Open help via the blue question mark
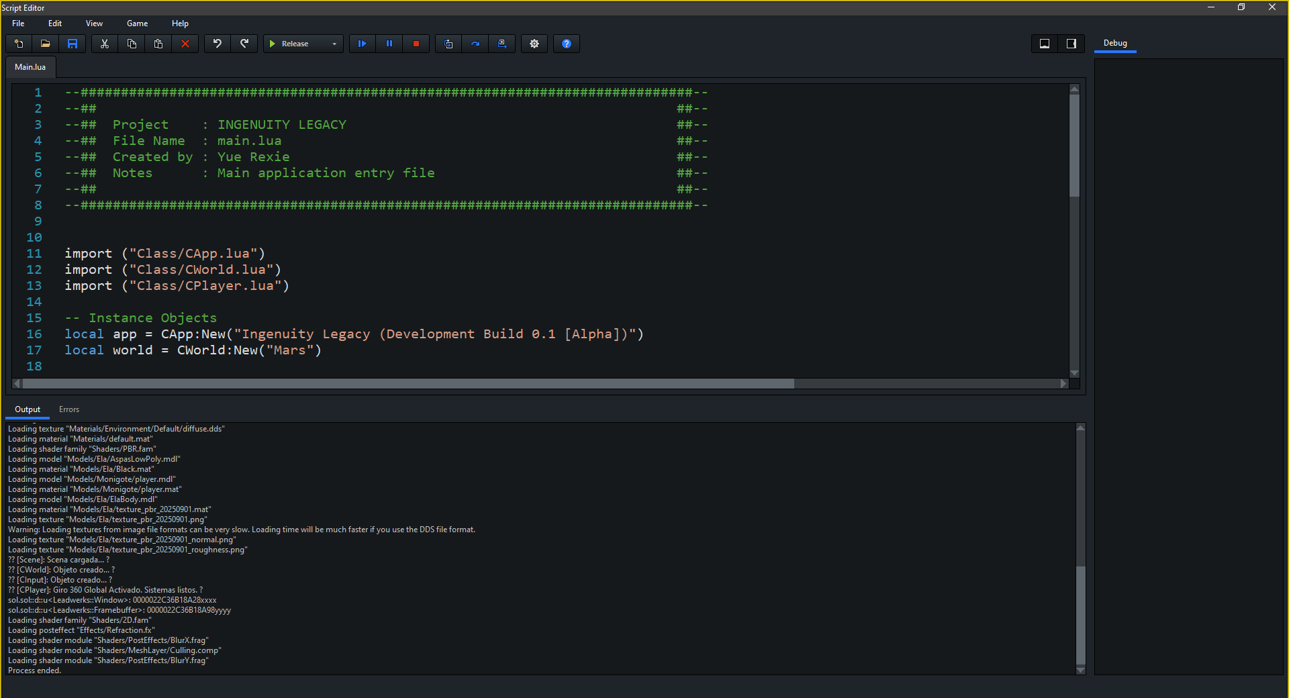The image size is (1289, 698). point(567,44)
